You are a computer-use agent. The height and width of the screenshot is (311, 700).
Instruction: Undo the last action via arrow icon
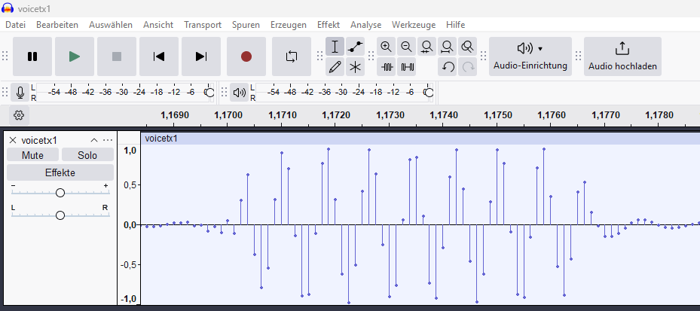(448, 66)
